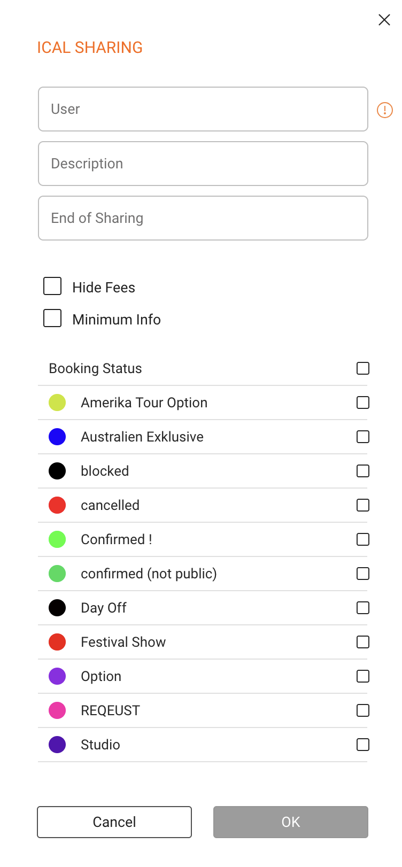The image size is (402, 867).
Task: Select the Studio status row label
Action: pos(100,745)
